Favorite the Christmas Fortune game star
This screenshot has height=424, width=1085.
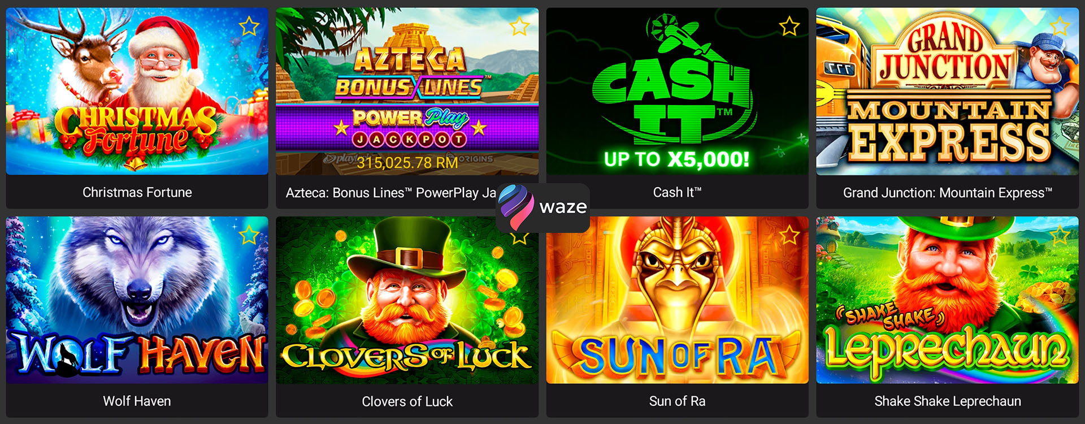pos(249,26)
